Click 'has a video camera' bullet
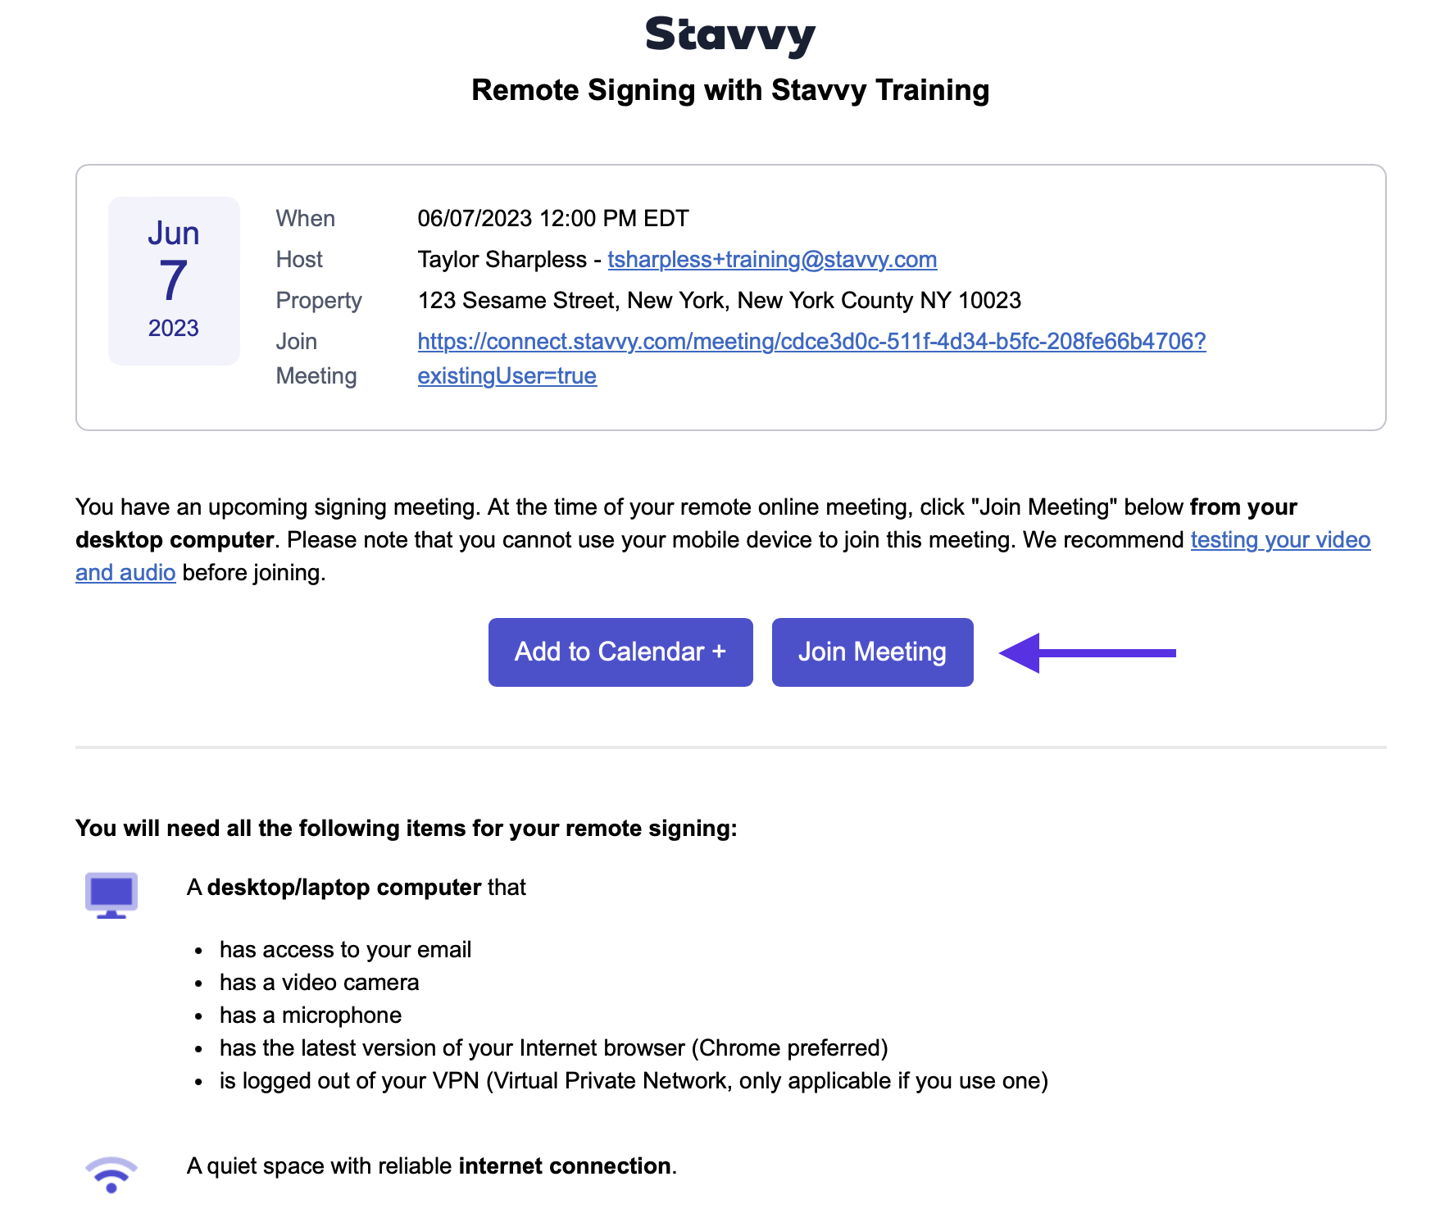The width and height of the screenshot is (1454, 1213). pos(319,983)
